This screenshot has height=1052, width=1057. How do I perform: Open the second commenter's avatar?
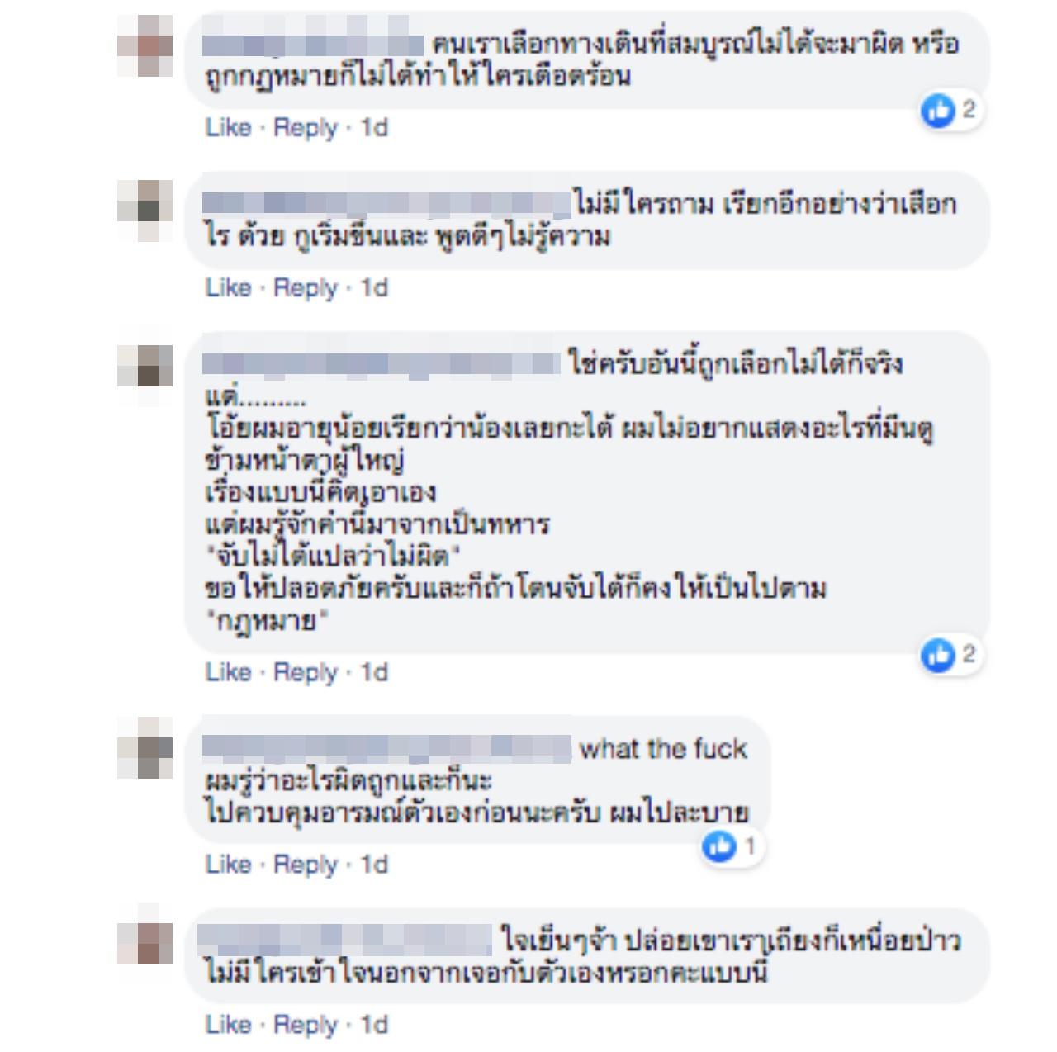[x=145, y=211]
